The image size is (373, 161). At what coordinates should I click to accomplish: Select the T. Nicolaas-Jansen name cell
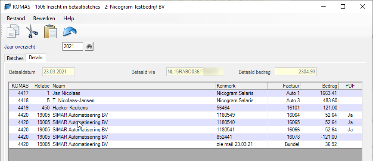(x=73, y=100)
